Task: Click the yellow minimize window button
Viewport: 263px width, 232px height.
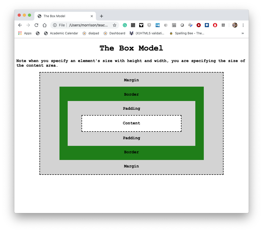Action: [x=24, y=15]
